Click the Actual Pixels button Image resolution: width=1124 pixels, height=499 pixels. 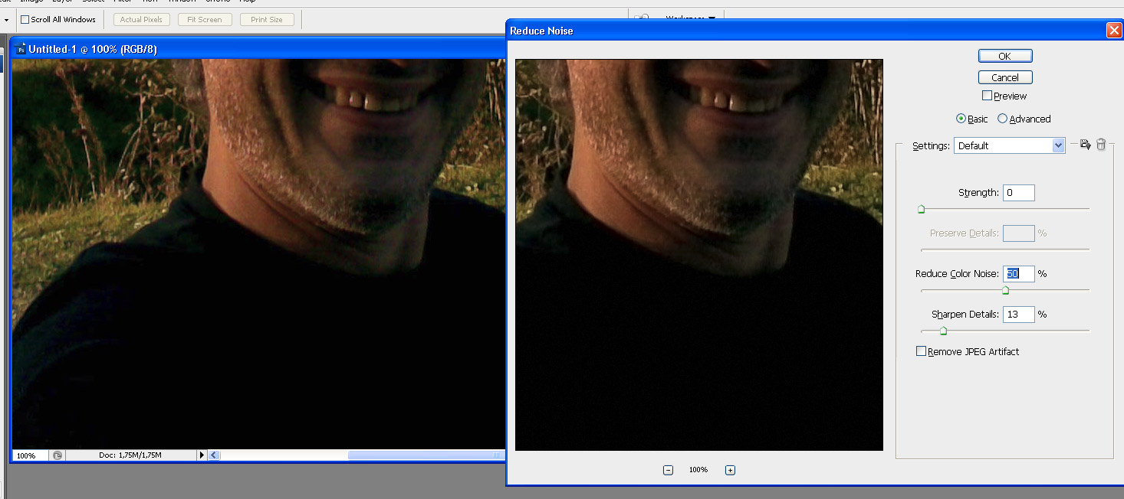coord(142,19)
